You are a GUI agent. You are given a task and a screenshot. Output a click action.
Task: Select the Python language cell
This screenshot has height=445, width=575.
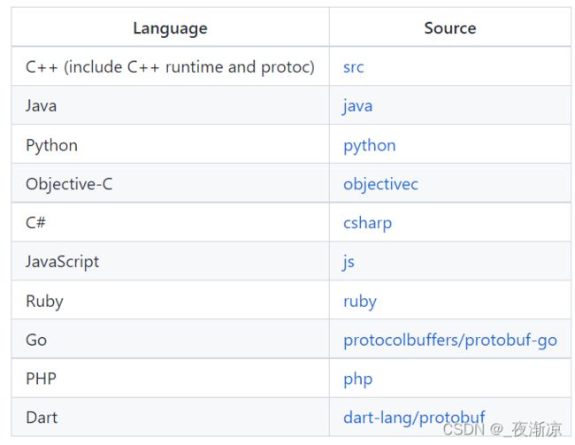pyautogui.click(x=170, y=144)
